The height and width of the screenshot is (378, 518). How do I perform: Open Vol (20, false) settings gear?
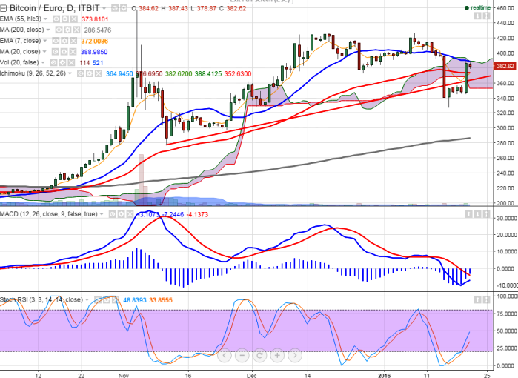62,62
